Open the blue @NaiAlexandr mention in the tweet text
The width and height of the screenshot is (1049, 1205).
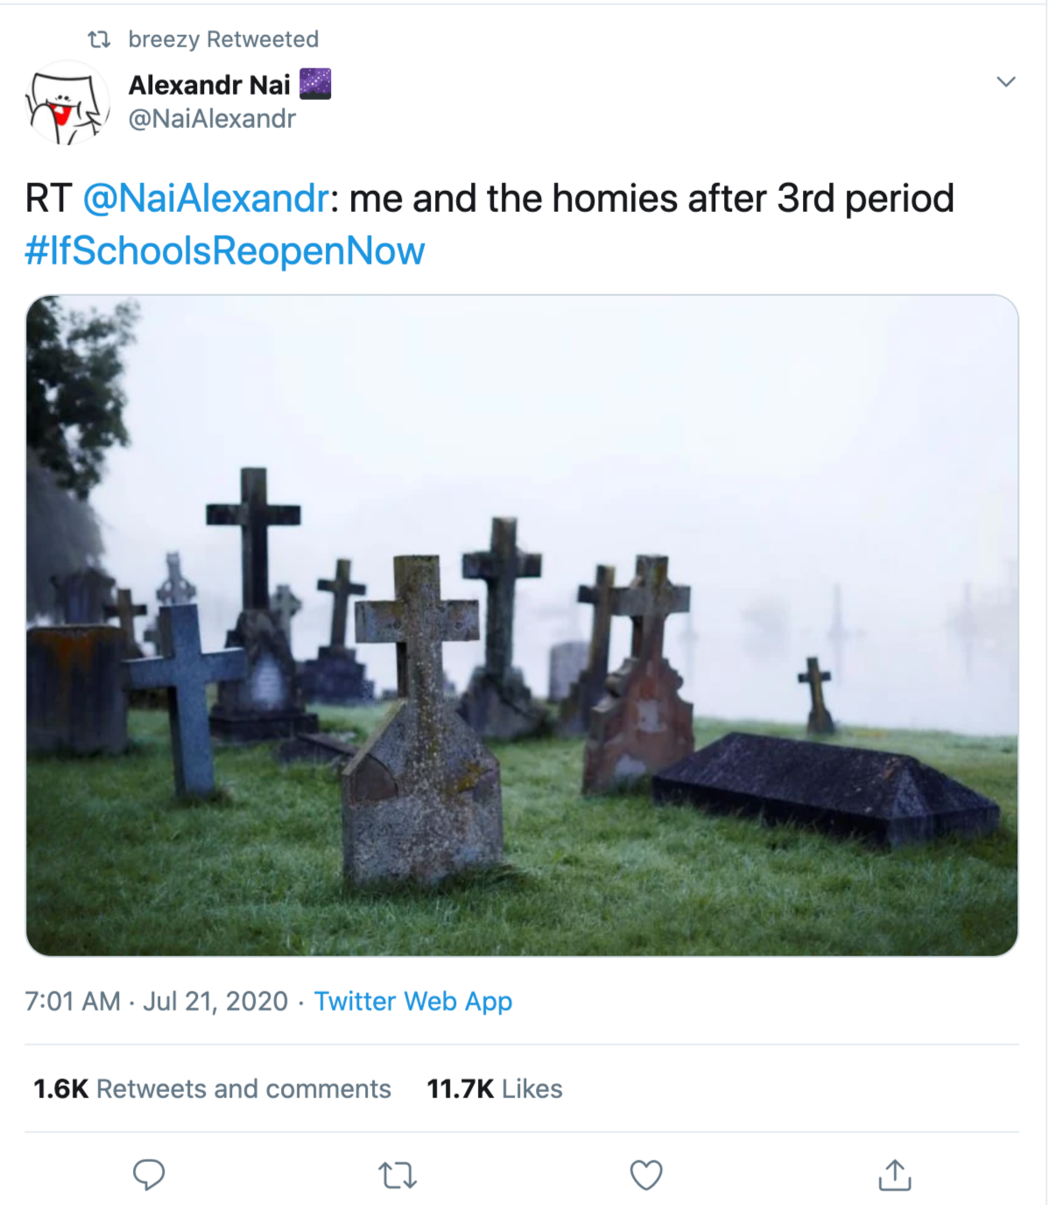pyautogui.click(x=206, y=199)
